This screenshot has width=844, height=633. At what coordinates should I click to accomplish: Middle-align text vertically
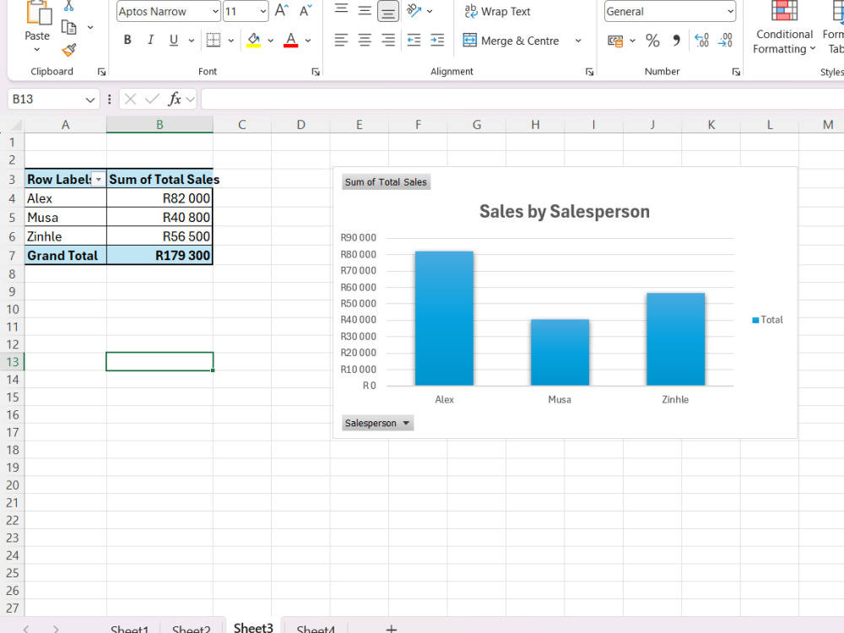pyautogui.click(x=365, y=11)
